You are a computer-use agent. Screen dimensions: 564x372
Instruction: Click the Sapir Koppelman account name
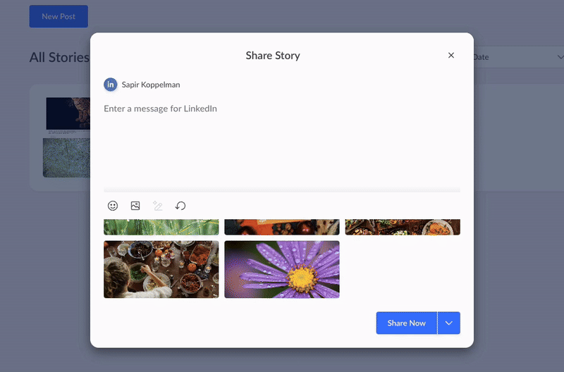(x=151, y=85)
